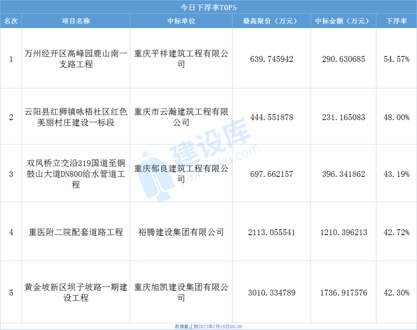This screenshot has width=417, height=330.
Task: Click 裕腾建设集团有限公司 in row 4
Action: click(181, 233)
